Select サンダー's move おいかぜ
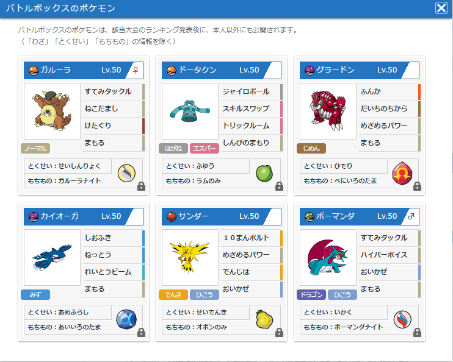This screenshot has width=453, height=362. tap(252, 289)
